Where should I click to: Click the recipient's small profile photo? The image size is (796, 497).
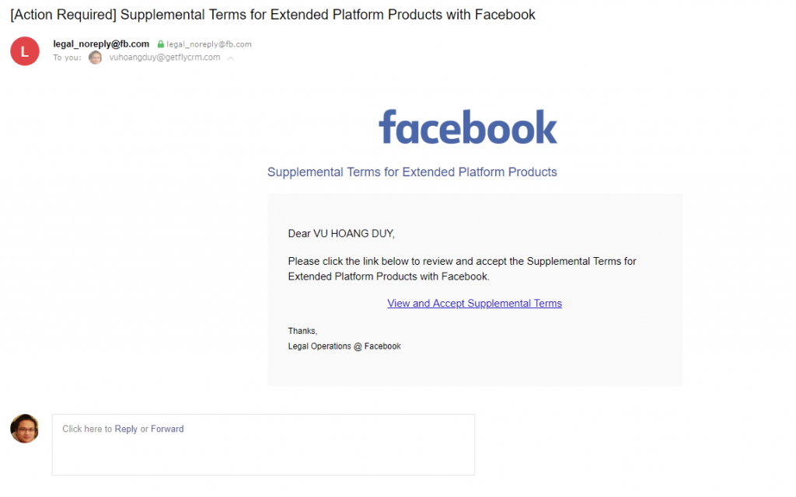[95, 57]
